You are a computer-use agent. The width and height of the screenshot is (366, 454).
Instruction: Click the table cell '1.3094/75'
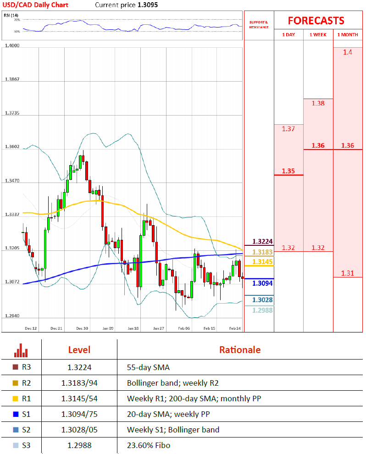point(79,415)
